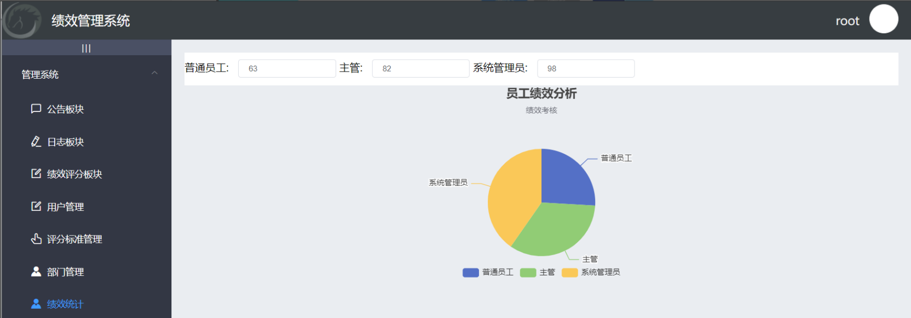Click 普通员工 legend text

[498, 272]
